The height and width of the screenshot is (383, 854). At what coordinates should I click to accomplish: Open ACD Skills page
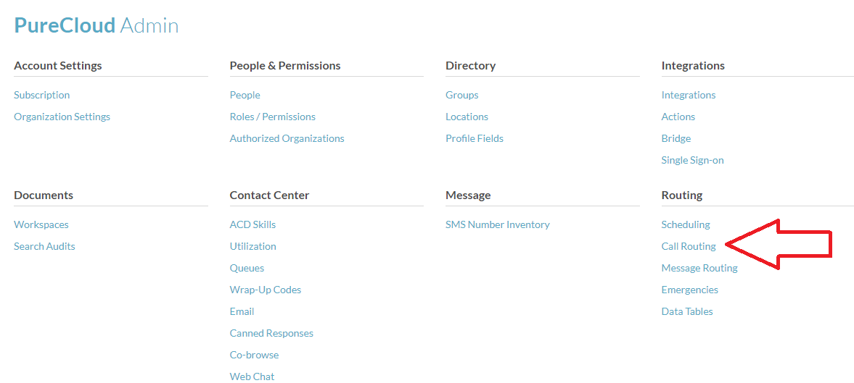pos(252,224)
